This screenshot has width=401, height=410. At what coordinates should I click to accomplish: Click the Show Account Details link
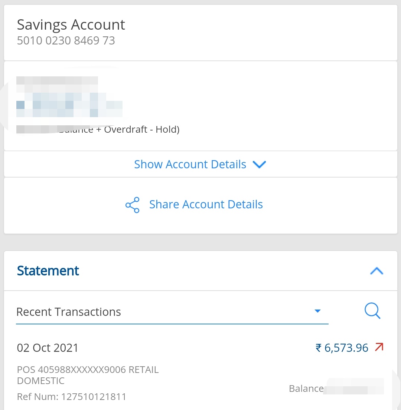(190, 164)
